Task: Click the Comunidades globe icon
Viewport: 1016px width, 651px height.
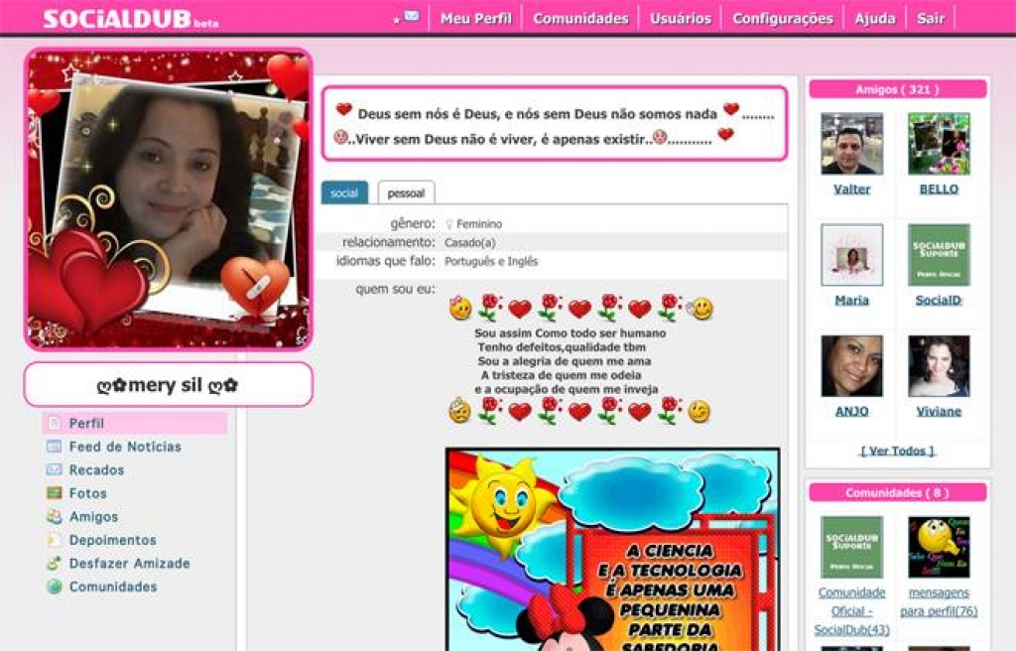Action: (x=55, y=586)
